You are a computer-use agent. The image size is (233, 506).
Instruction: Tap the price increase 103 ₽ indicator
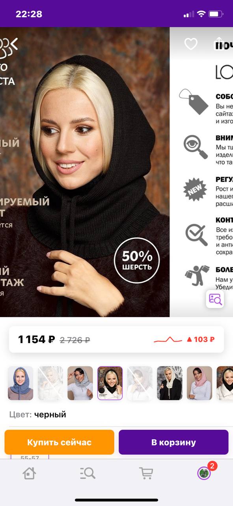point(200,339)
